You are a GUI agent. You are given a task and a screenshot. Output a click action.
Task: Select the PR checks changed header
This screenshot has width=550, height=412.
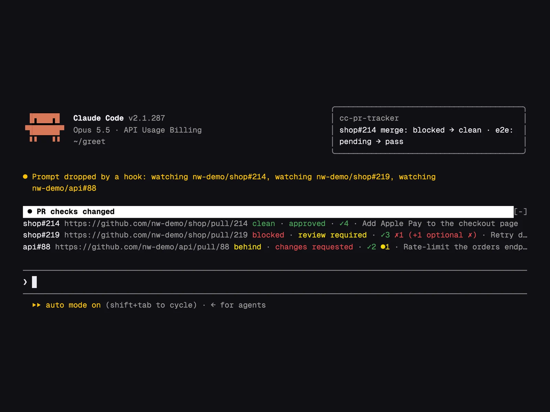pos(268,211)
